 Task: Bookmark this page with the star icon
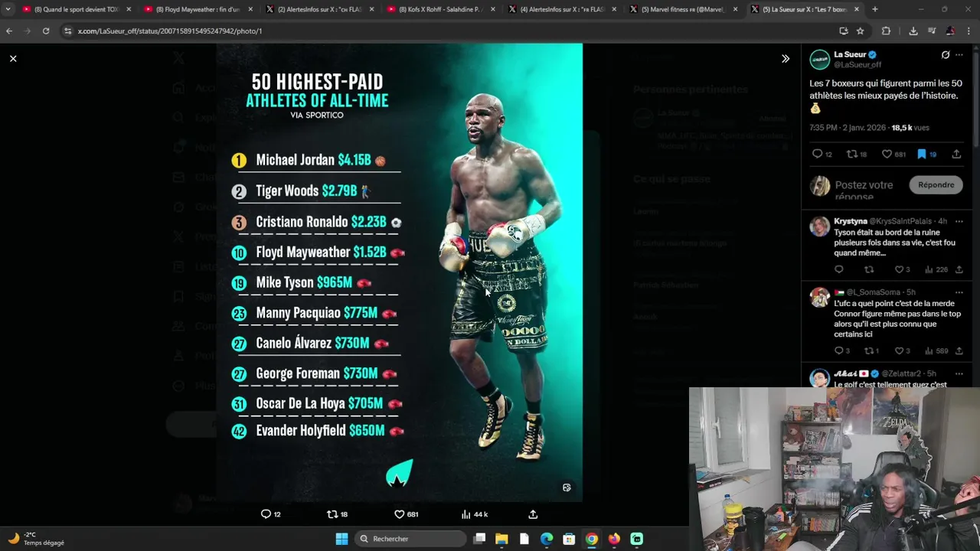tap(860, 31)
